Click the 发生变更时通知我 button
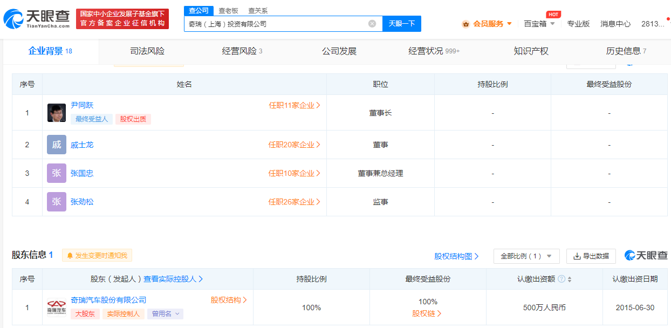 coord(97,256)
